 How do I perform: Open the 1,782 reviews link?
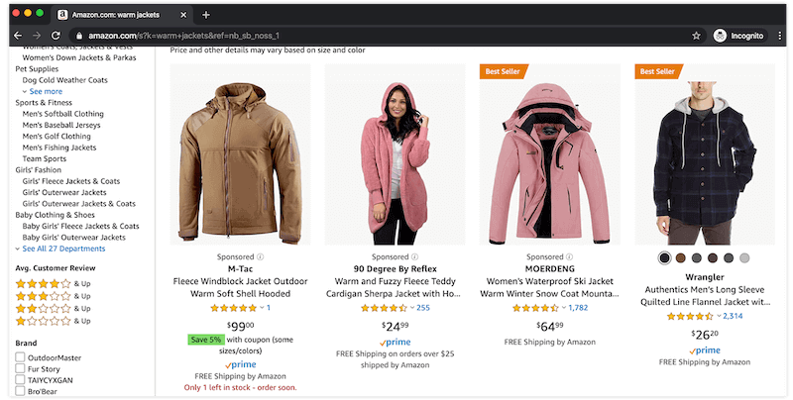click(578, 308)
